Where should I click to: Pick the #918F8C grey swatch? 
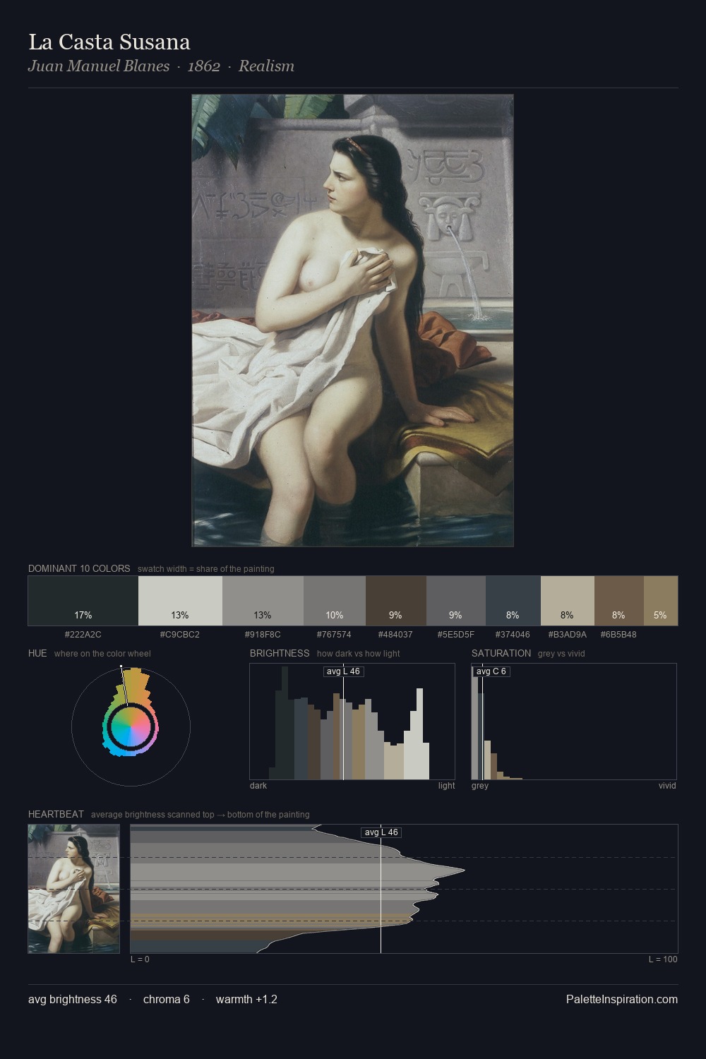tap(263, 601)
